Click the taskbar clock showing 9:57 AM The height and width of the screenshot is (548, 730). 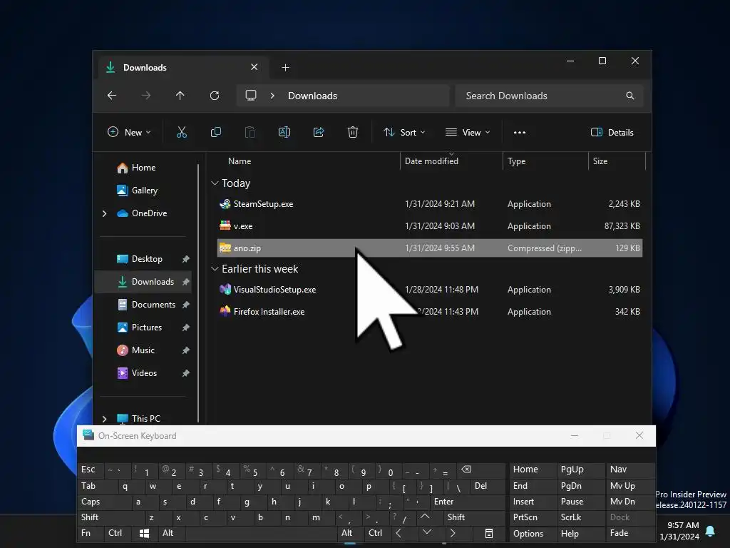point(682,525)
